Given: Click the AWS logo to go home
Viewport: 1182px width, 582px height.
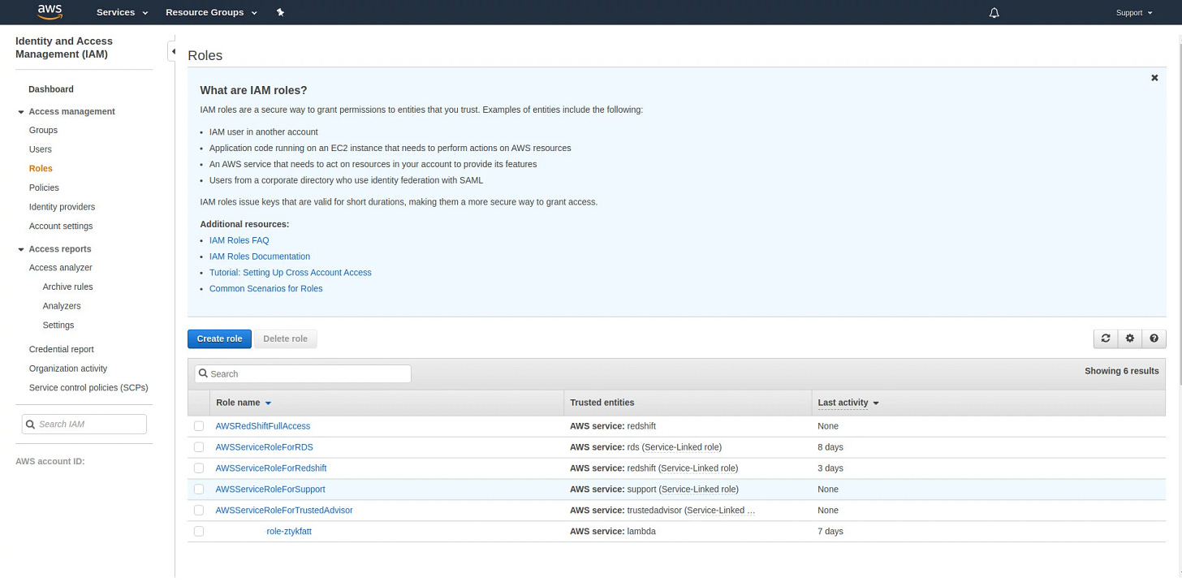Looking at the screenshot, I should 49,11.
